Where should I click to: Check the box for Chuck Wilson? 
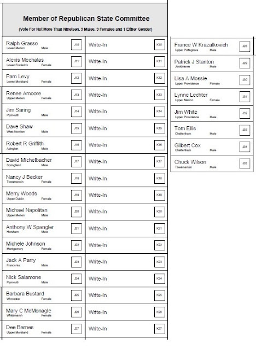point(245,163)
